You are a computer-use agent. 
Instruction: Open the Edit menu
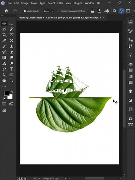point(17,3)
